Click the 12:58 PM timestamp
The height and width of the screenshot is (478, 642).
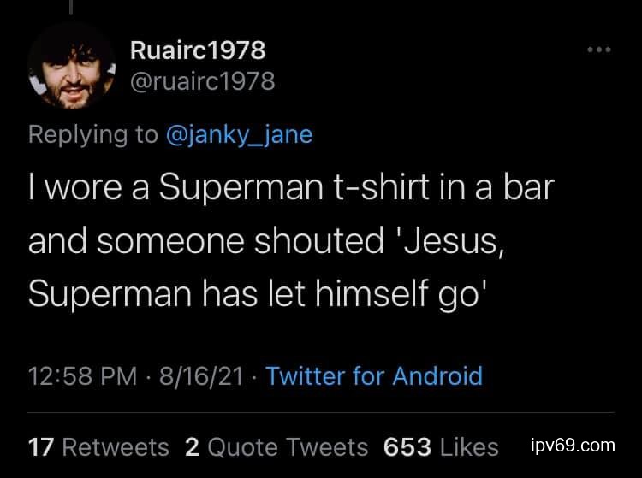pyautogui.click(x=80, y=375)
